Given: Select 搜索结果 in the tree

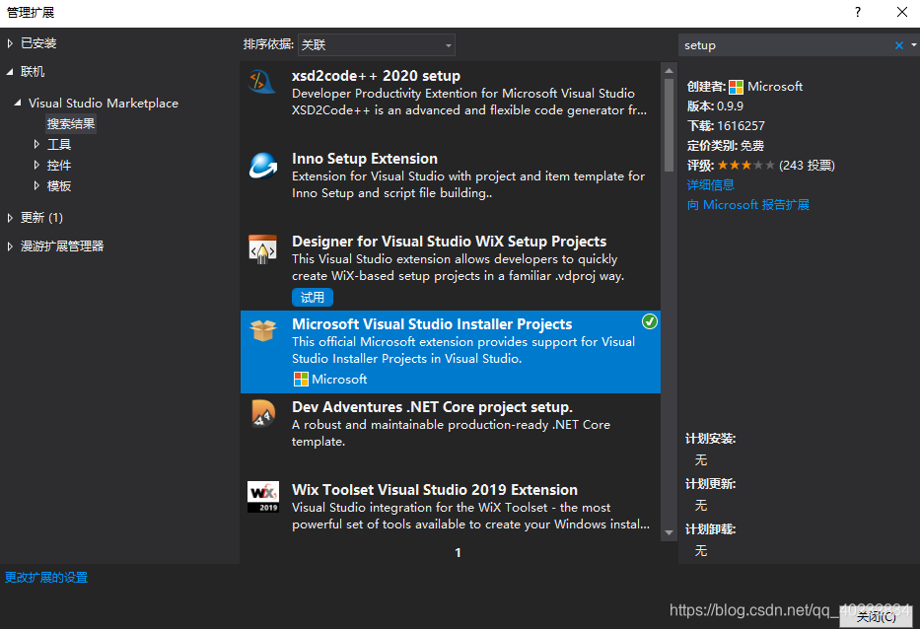Looking at the screenshot, I should click(x=71, y=124).
